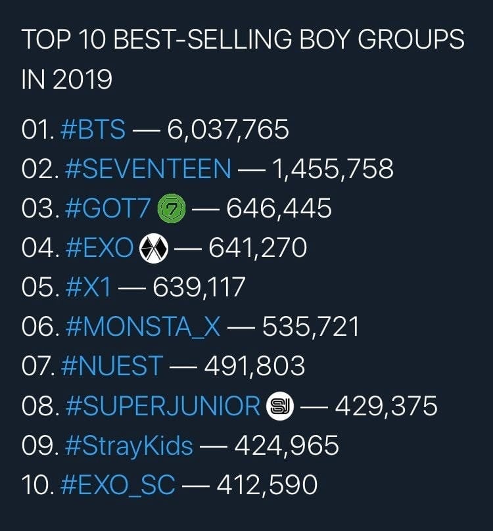Tap the #GOT7 hashtag
The width and height of the screenshot is (493, 531).
tap(108, 208)
